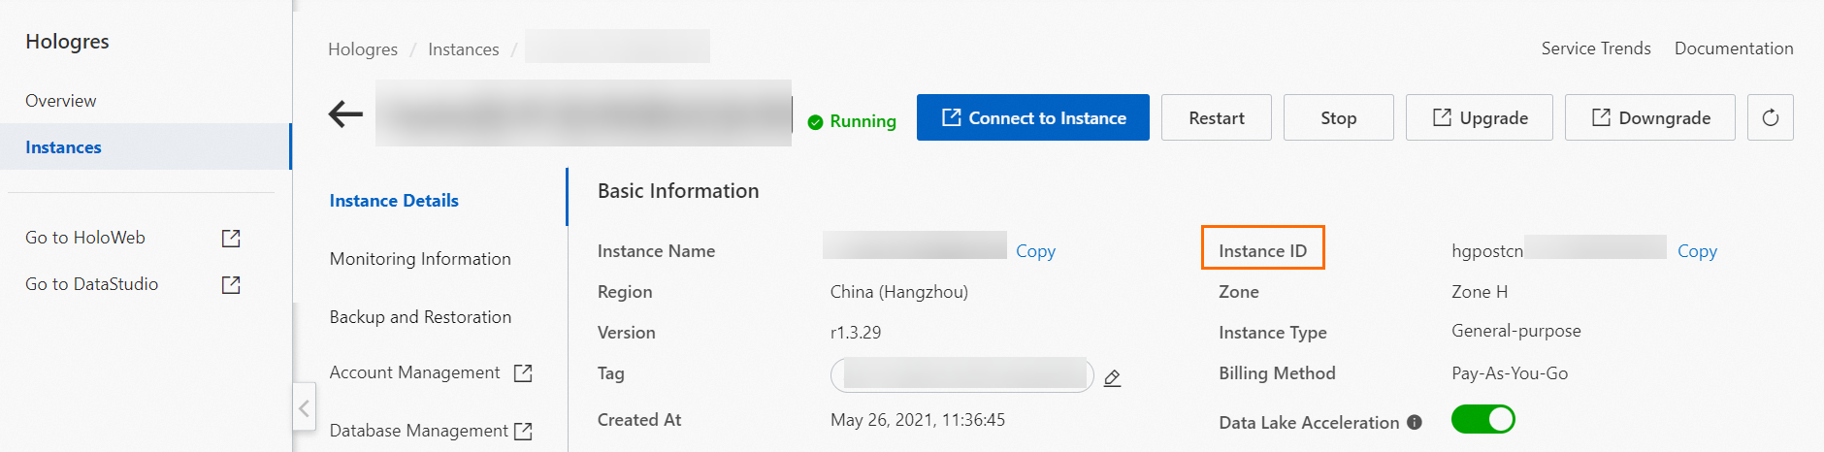Disable the Data Lake Acceleration toggle

coord(1482,419)
